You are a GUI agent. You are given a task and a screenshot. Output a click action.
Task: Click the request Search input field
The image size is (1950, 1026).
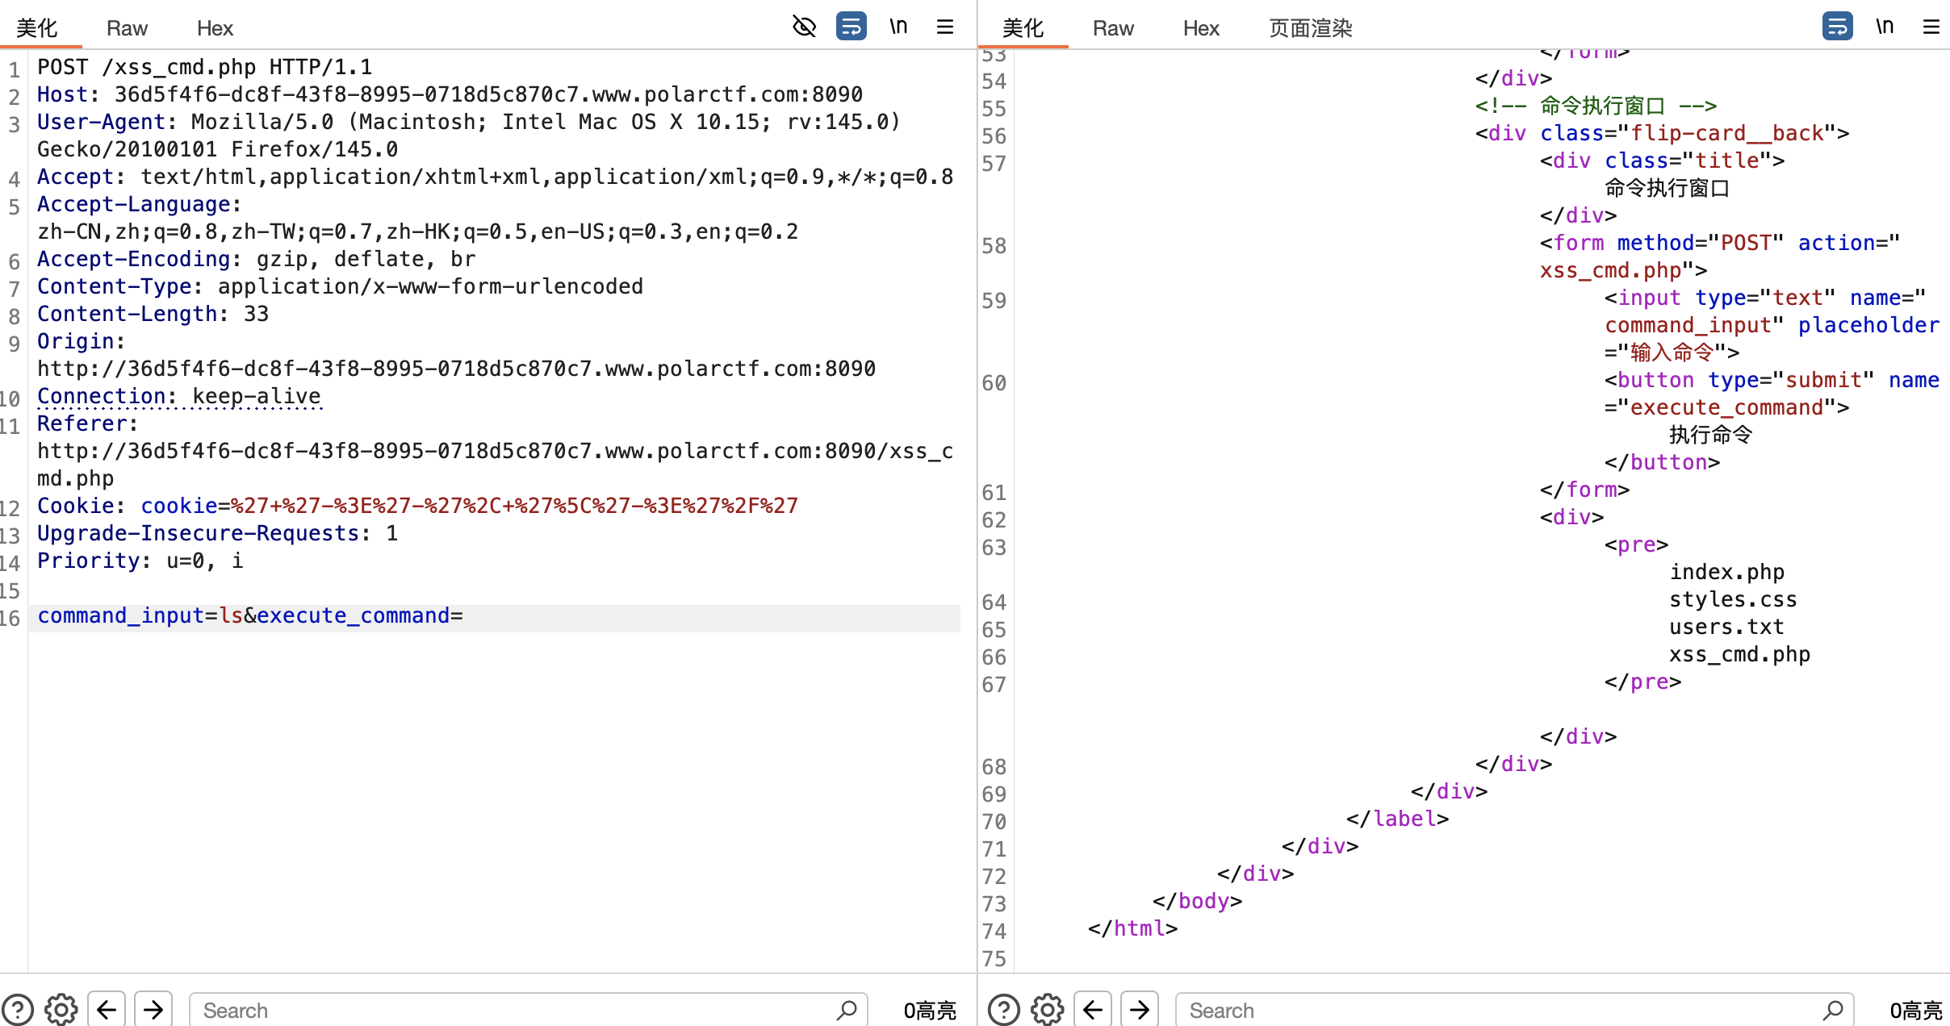tap(517, 1010)
